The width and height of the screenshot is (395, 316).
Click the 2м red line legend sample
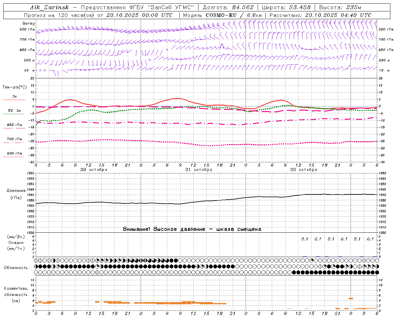coord(14,100)
